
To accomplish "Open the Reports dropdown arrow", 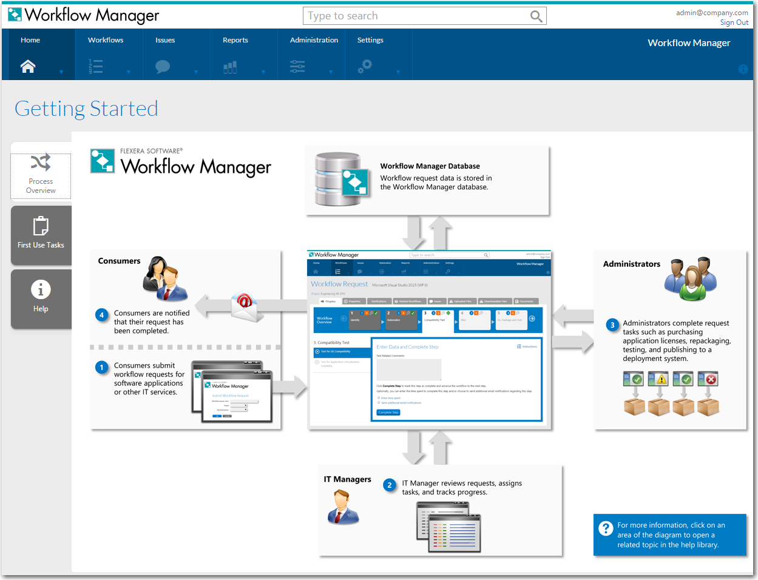I will coord(263,72).
